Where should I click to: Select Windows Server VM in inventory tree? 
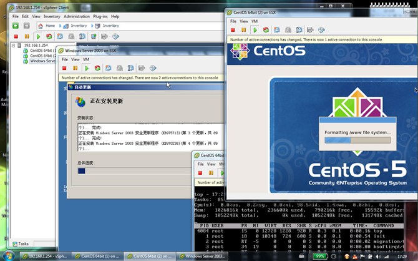[39, 61]
